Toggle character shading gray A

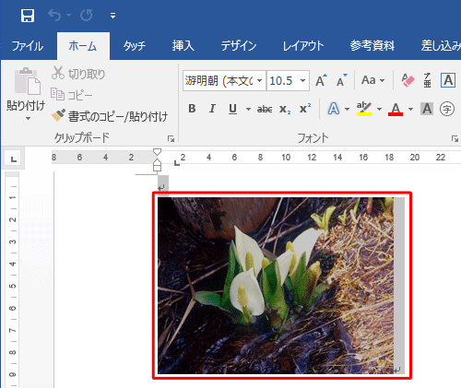(x=427, y=109)
